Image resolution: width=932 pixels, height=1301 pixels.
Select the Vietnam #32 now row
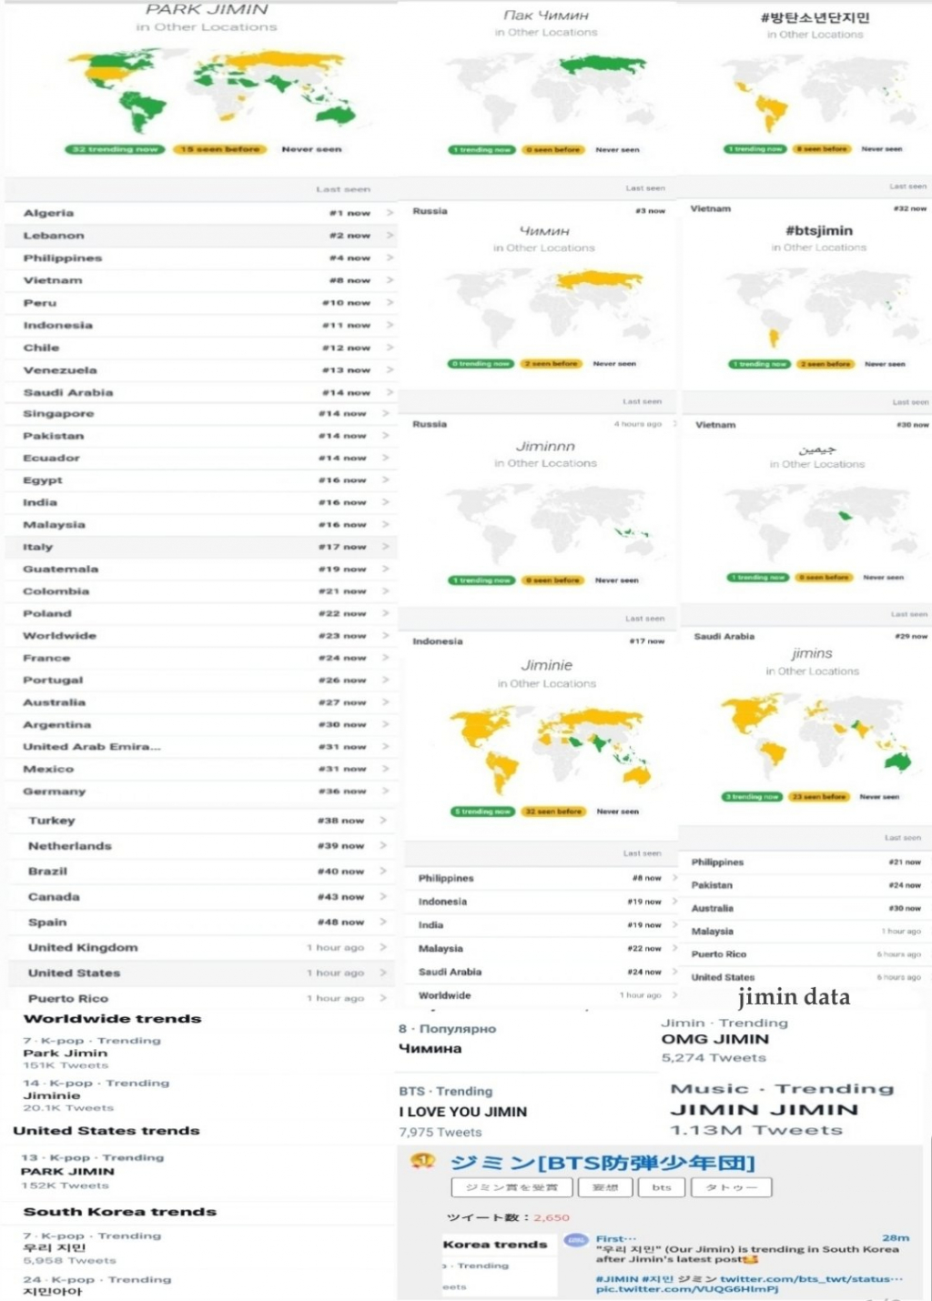coord(807,208)
